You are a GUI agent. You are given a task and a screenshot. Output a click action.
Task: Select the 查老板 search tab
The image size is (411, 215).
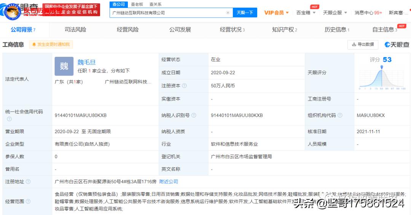[x=137, y=5]
